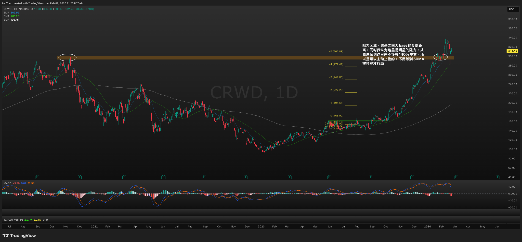Select the earnings E marker near Mar 2023

tap(290, 177)
